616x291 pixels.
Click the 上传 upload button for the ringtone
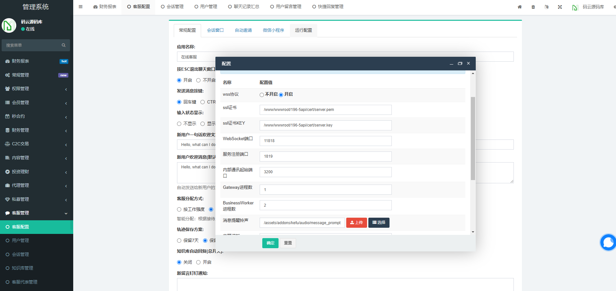click(356, 223)
